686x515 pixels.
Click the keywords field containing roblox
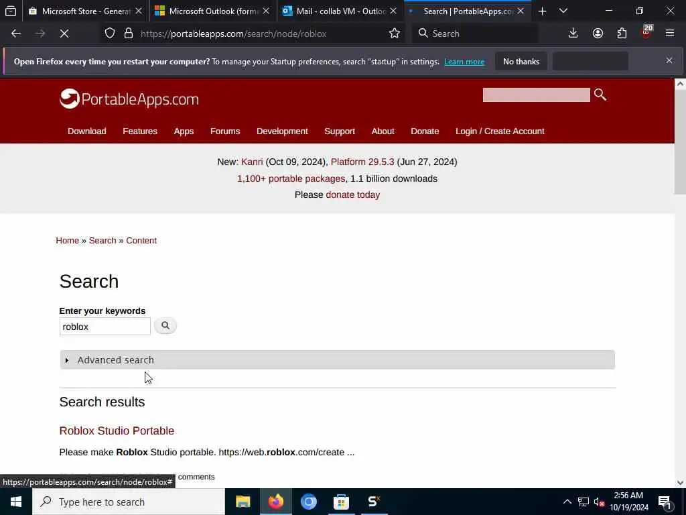[105, 327]
